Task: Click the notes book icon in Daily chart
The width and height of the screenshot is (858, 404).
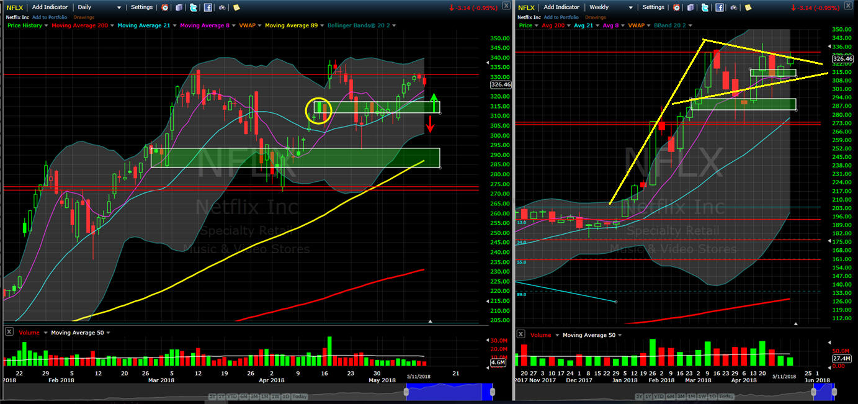Action: point(179,7)
